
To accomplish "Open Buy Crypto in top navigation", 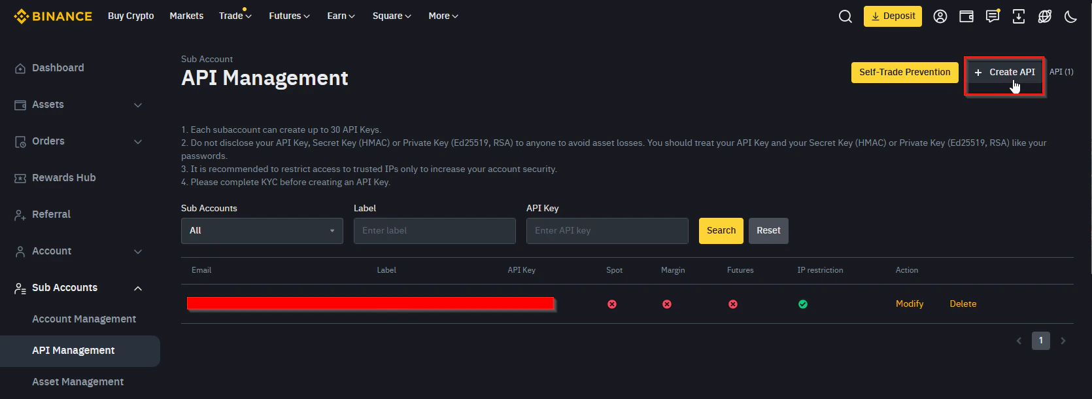I will click(x=131, y=16).
